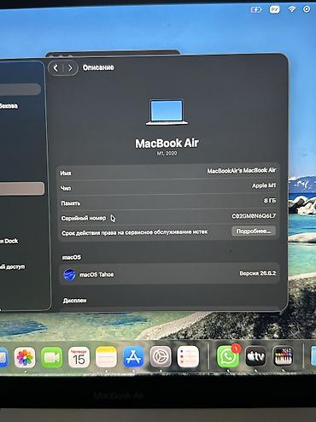
Task: Switch input source via РУ indicator
Action: pos(274,9)
